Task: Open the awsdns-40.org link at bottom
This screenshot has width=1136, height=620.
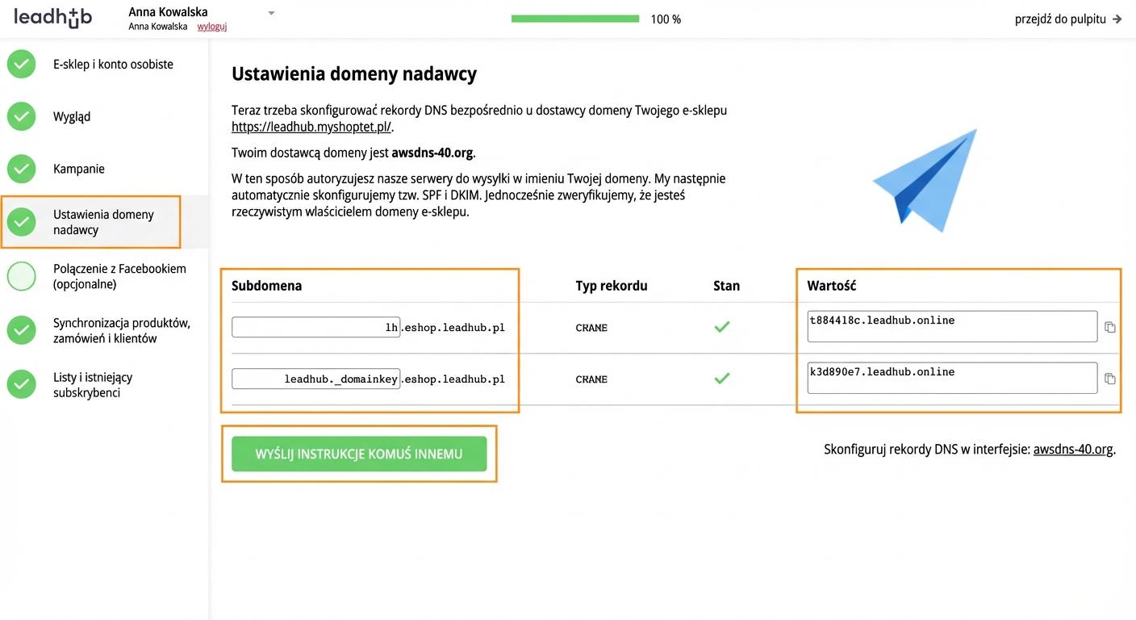Action: 1073,449
